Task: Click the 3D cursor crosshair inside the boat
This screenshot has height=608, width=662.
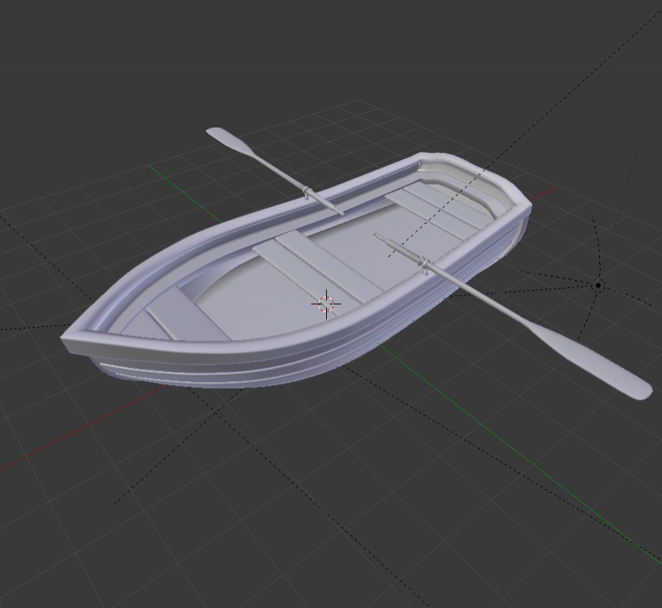Action: (326, 304)
